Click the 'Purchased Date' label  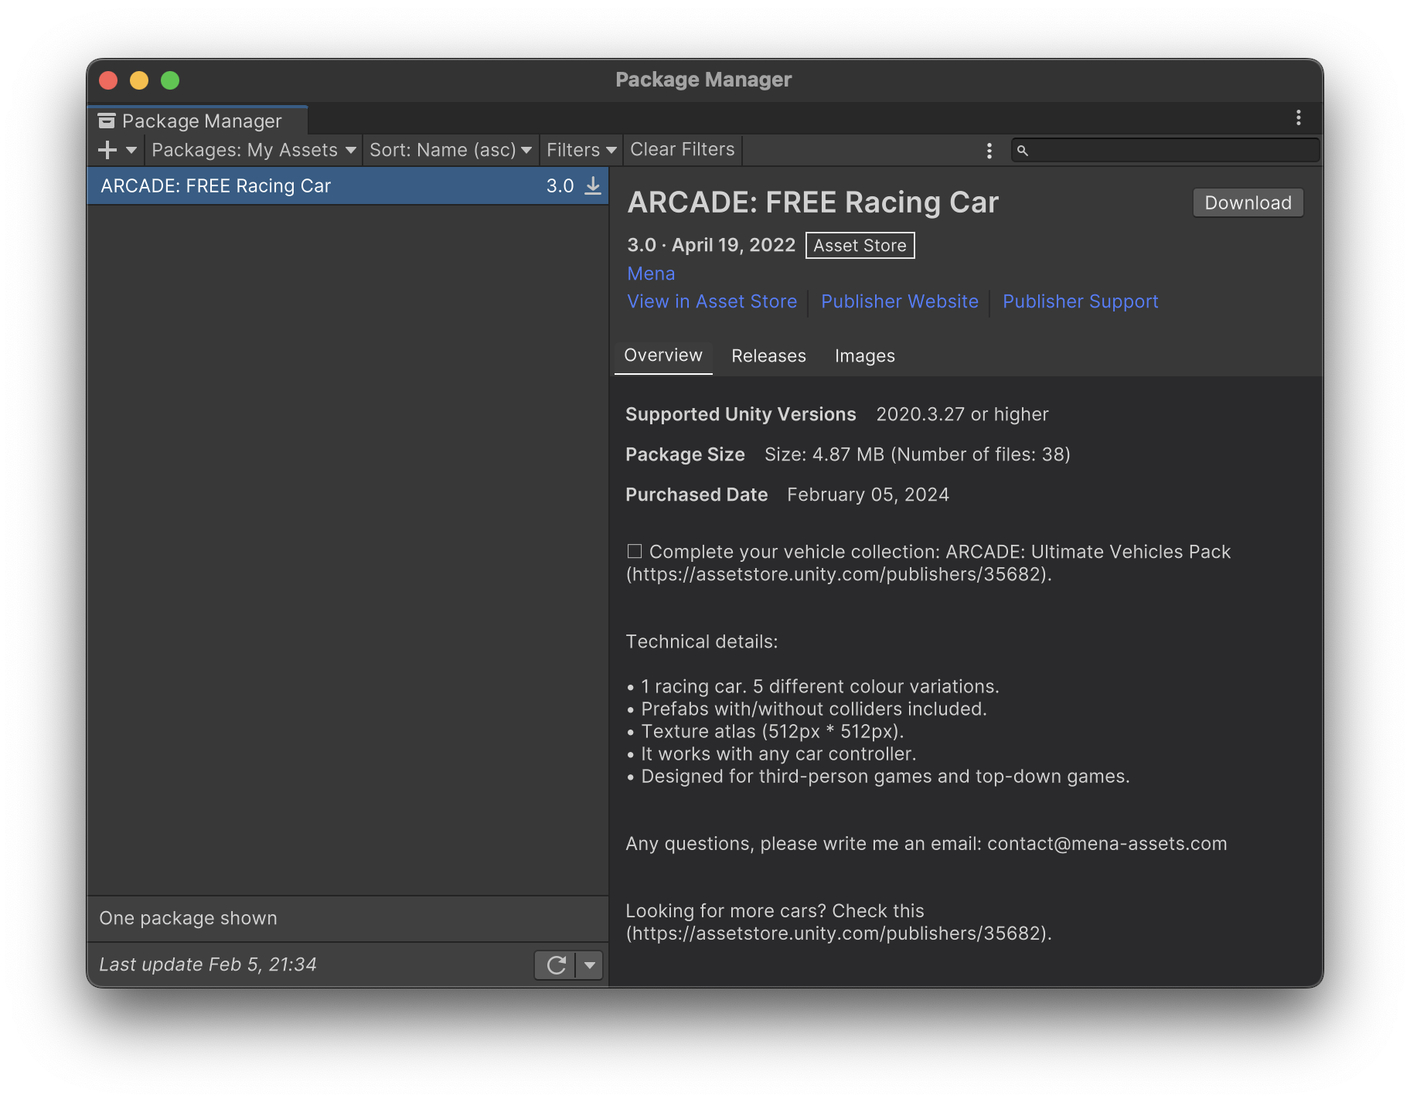coord(696,495)
